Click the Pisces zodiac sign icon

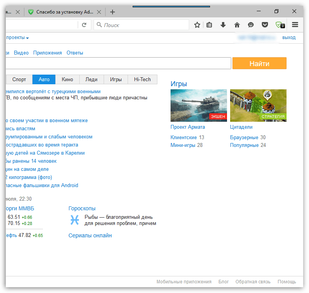click(75, 220)
